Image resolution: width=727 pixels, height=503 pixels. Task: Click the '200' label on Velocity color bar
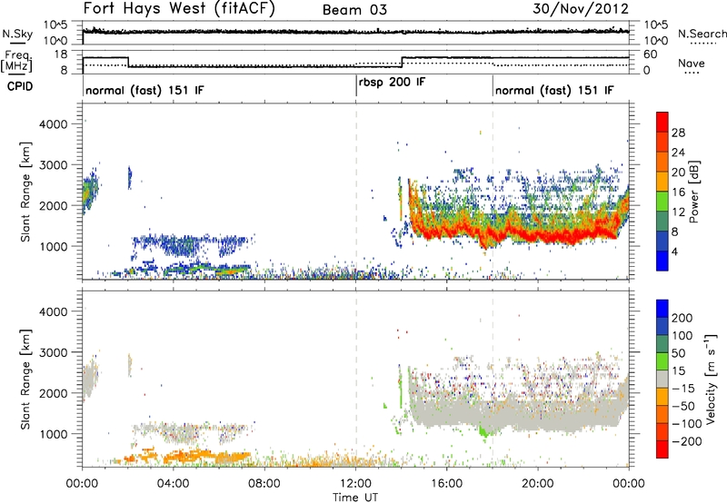pyautogui.click(x=682, y=318)
